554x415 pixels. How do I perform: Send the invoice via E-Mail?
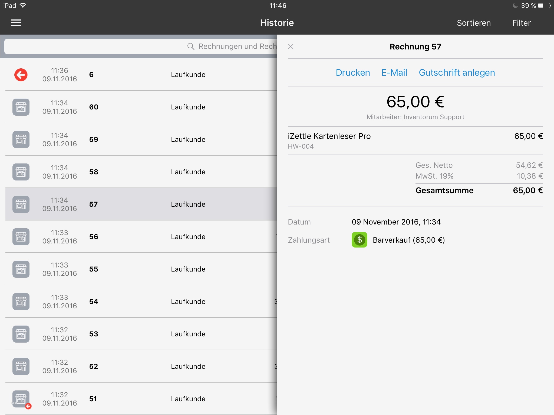394,73
